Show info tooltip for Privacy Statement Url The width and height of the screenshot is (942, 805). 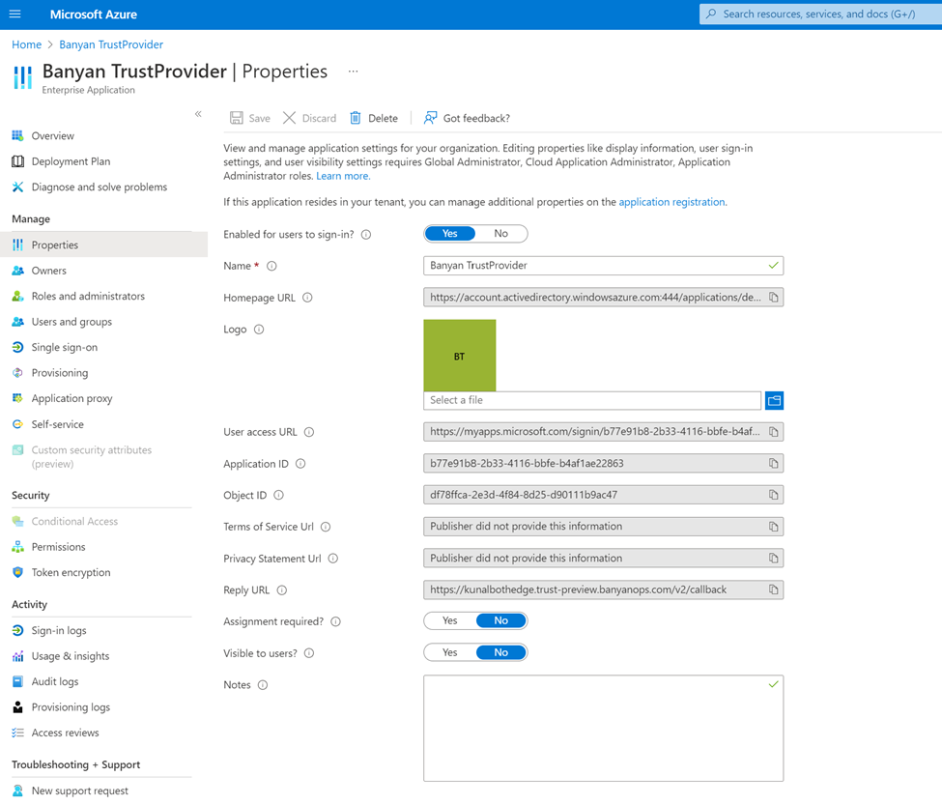click(332, 559)
